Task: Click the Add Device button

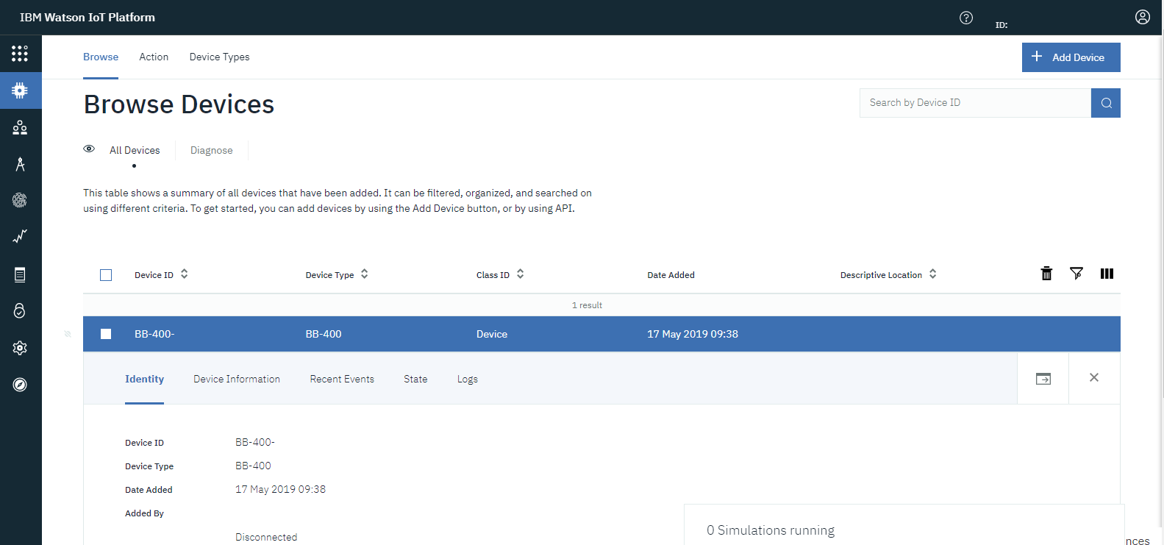Action: tap(1071, 57)
